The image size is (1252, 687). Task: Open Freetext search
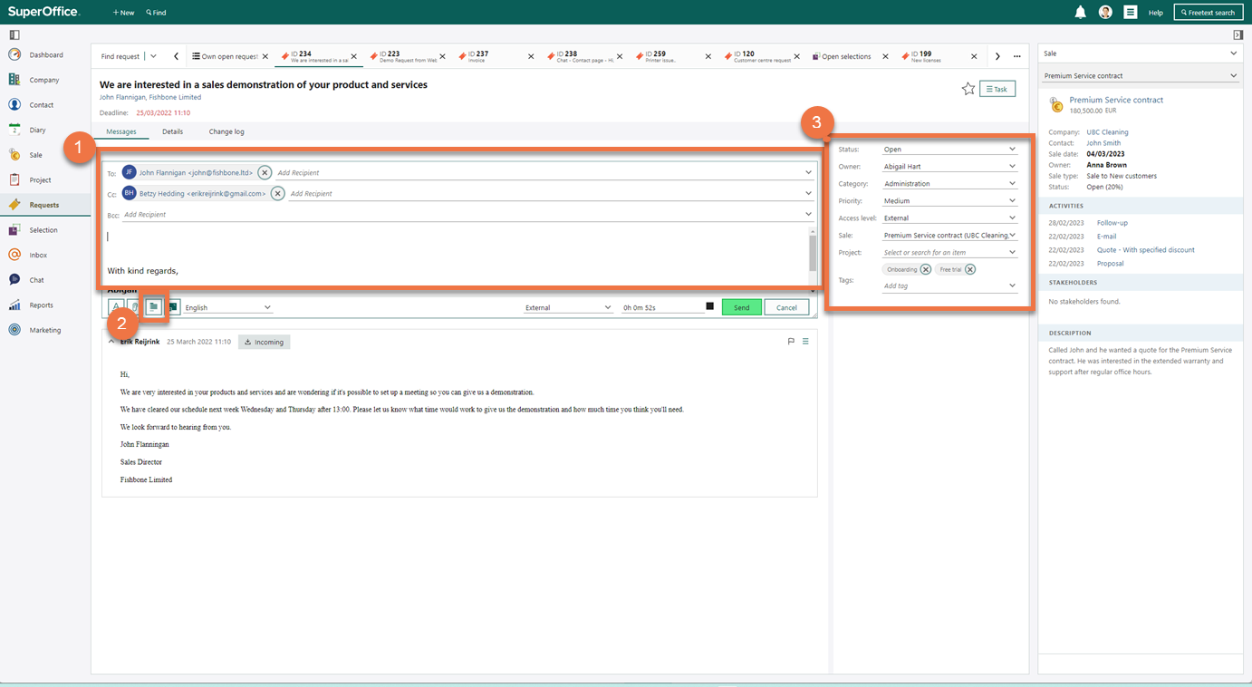coord(1209,12)
